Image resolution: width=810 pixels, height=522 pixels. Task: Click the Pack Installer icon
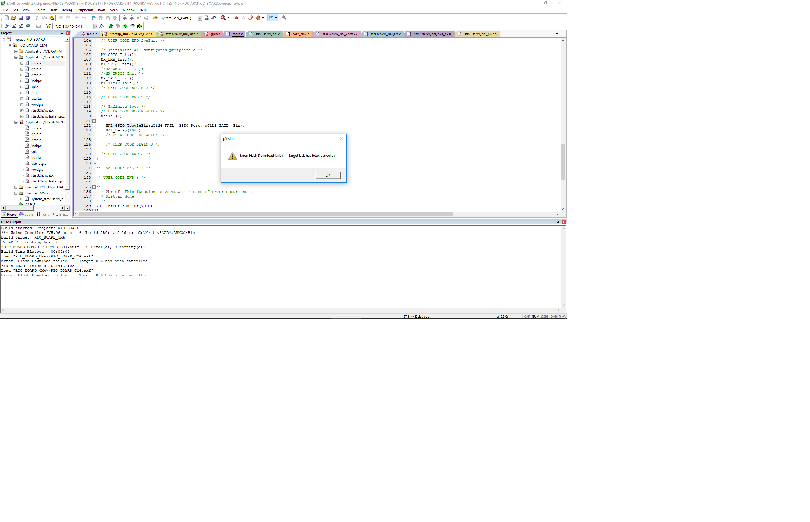click(140, 26)
